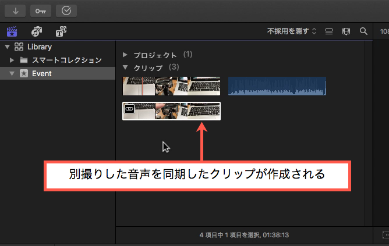Collapse the クリップ section triangle

(125, 67)
